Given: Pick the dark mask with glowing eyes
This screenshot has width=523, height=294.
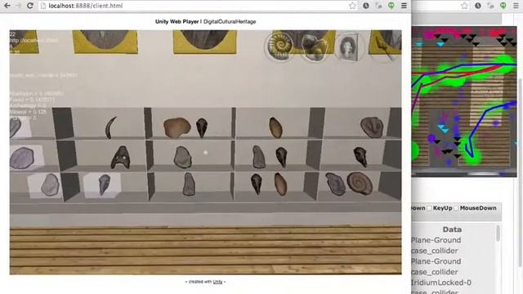Looking at the screenshot, I should coord(121,158).
